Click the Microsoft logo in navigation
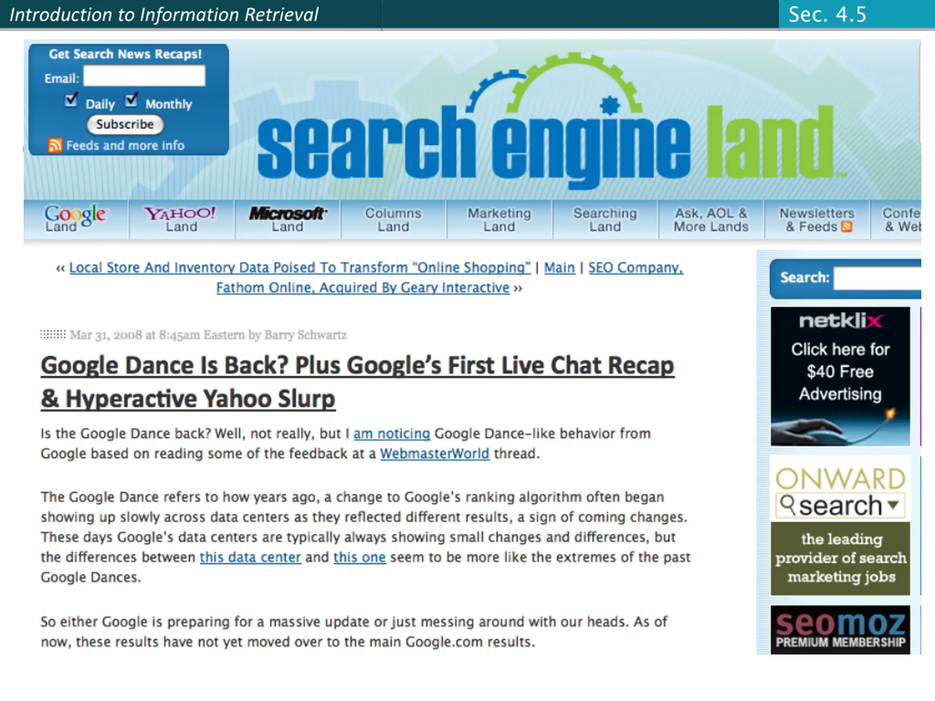The height and width of the screenshot is (701, 935). pyautogui.click(x=287, y=213)
